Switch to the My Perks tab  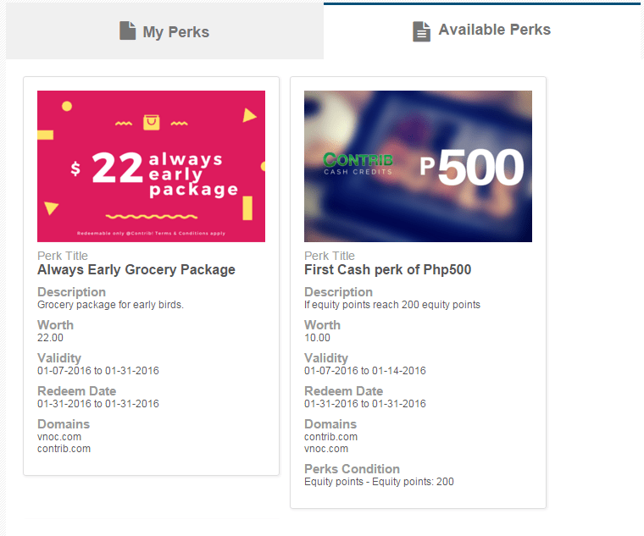[164, 31]
